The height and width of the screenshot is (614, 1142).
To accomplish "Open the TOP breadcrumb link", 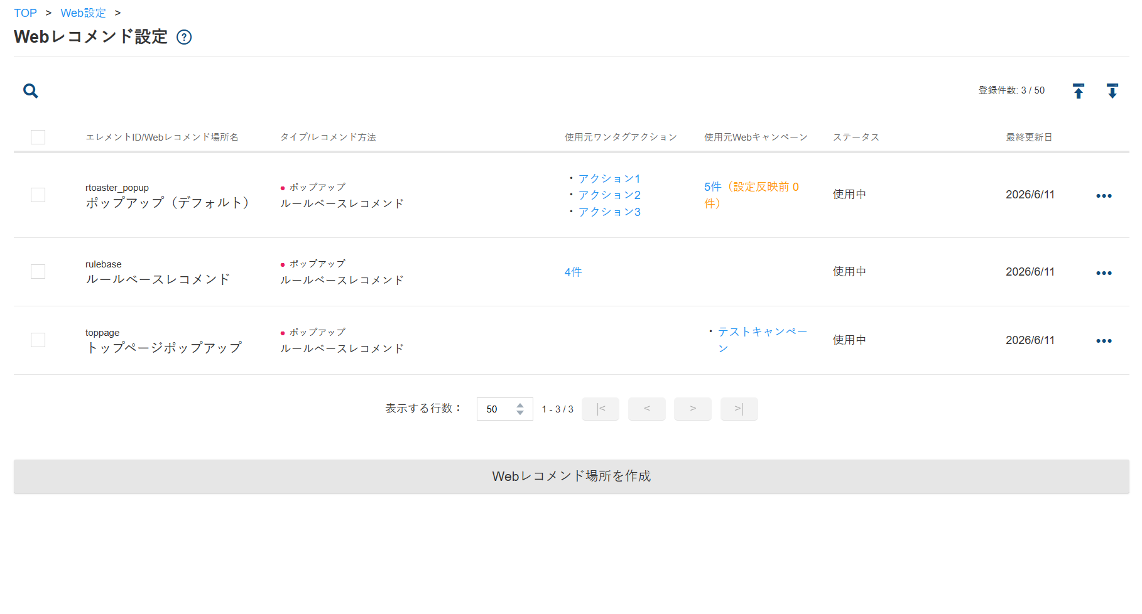I will (x=26, y=13).
